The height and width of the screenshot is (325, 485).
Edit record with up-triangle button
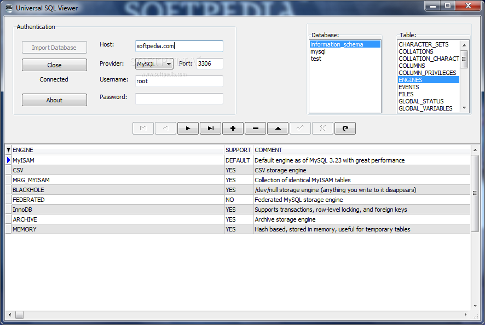point(278,129)
